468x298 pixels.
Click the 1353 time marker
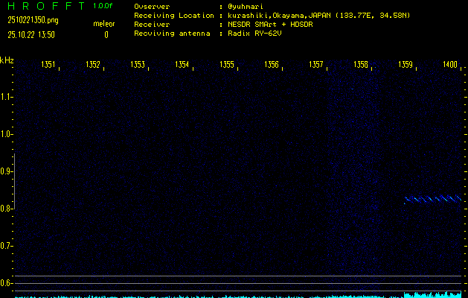(x=138, y=65)
